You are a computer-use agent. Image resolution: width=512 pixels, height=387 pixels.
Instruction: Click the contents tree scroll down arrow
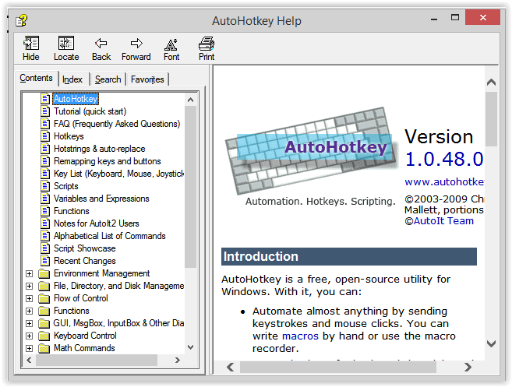pos(191,347)
